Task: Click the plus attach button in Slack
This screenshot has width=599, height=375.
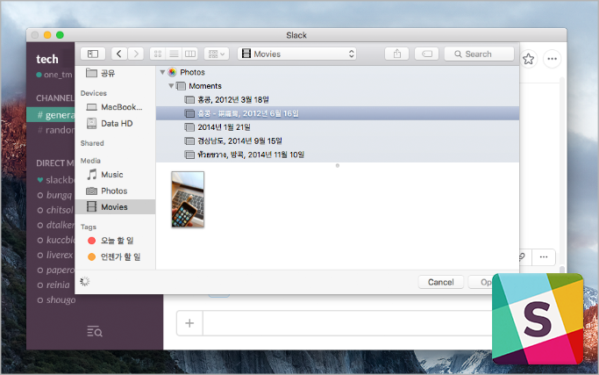Action: click(x=189, y=323)
